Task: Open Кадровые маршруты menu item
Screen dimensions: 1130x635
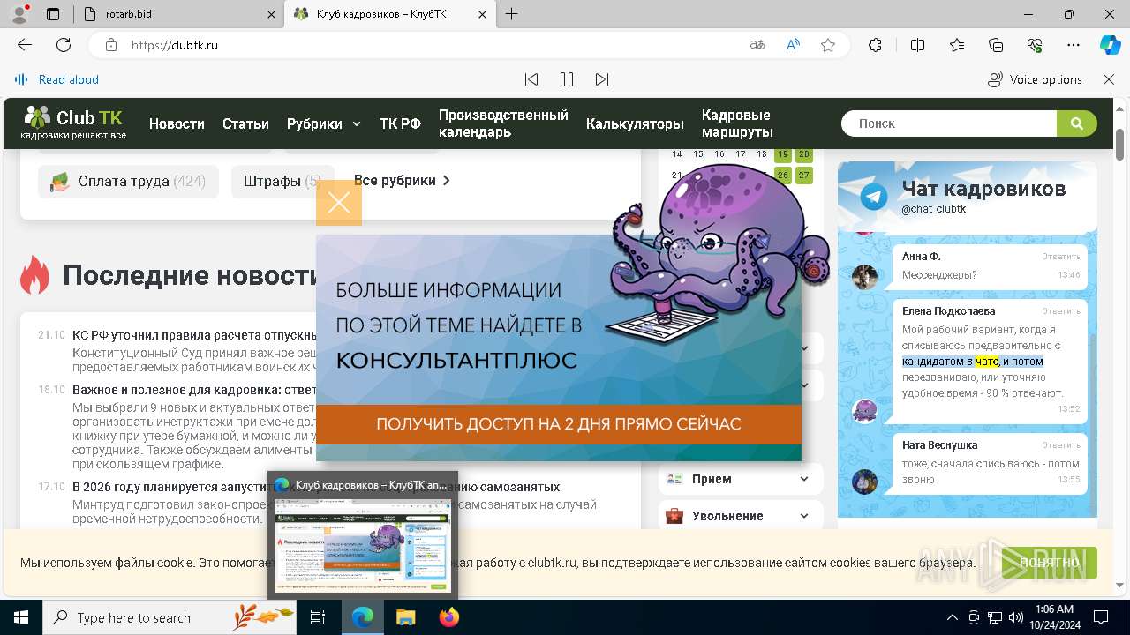Action: tap(737, 123)
